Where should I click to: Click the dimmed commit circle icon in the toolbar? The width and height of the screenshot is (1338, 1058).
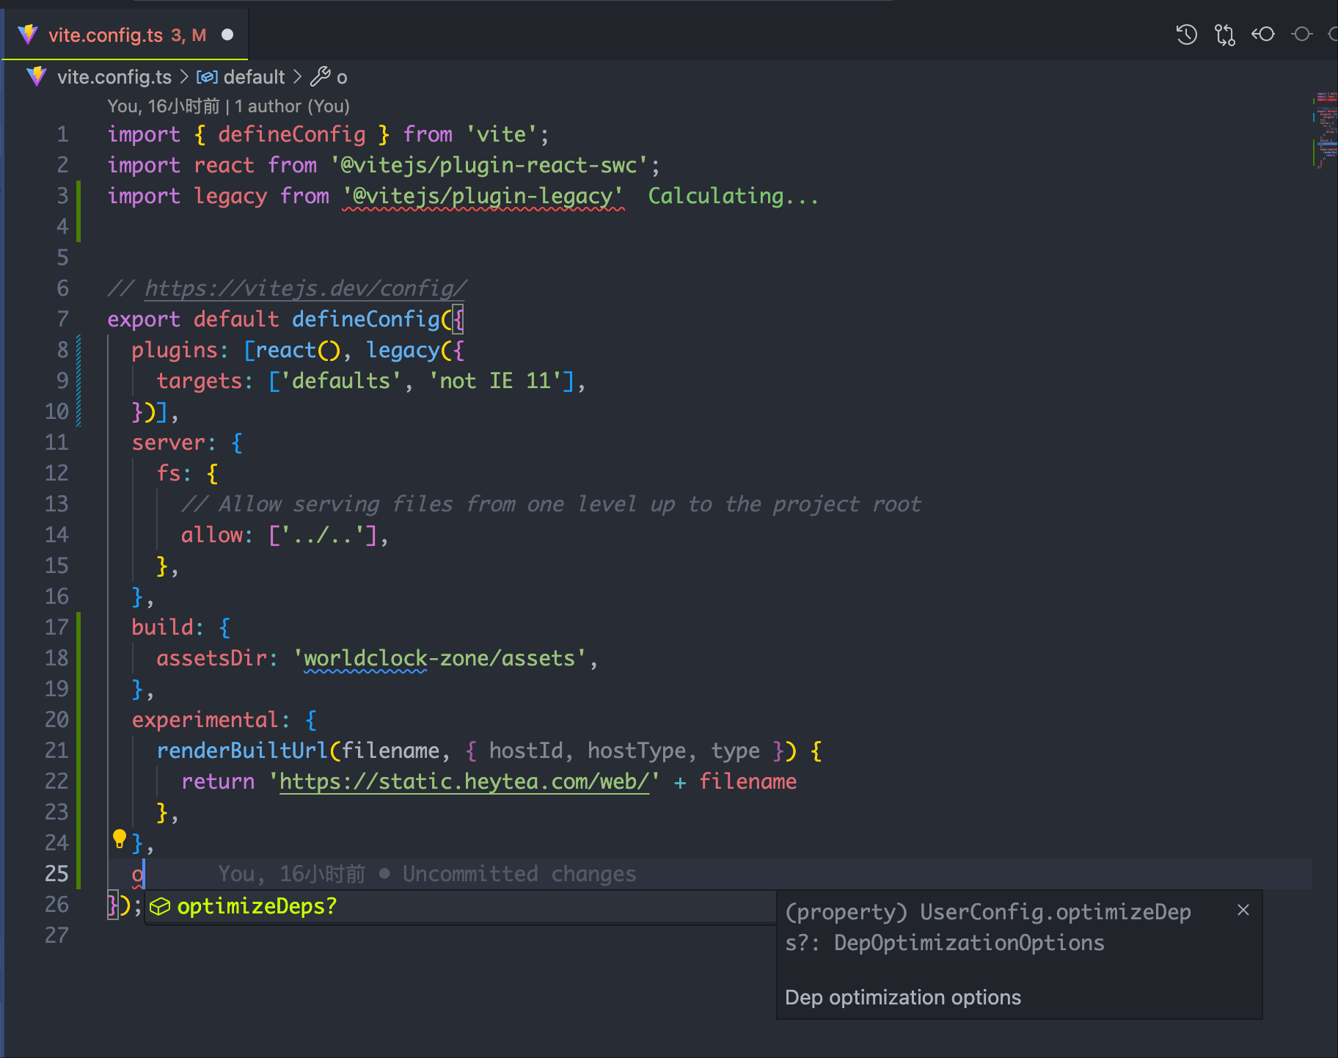tap(1302, 34)
